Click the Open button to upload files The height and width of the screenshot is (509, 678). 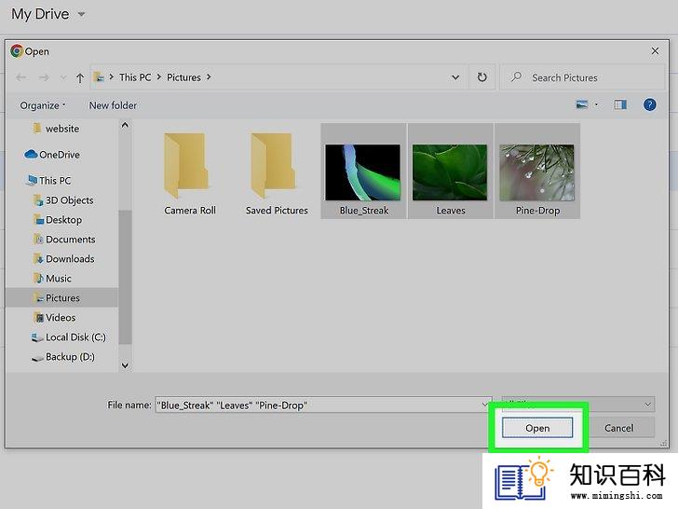(537, 428)
